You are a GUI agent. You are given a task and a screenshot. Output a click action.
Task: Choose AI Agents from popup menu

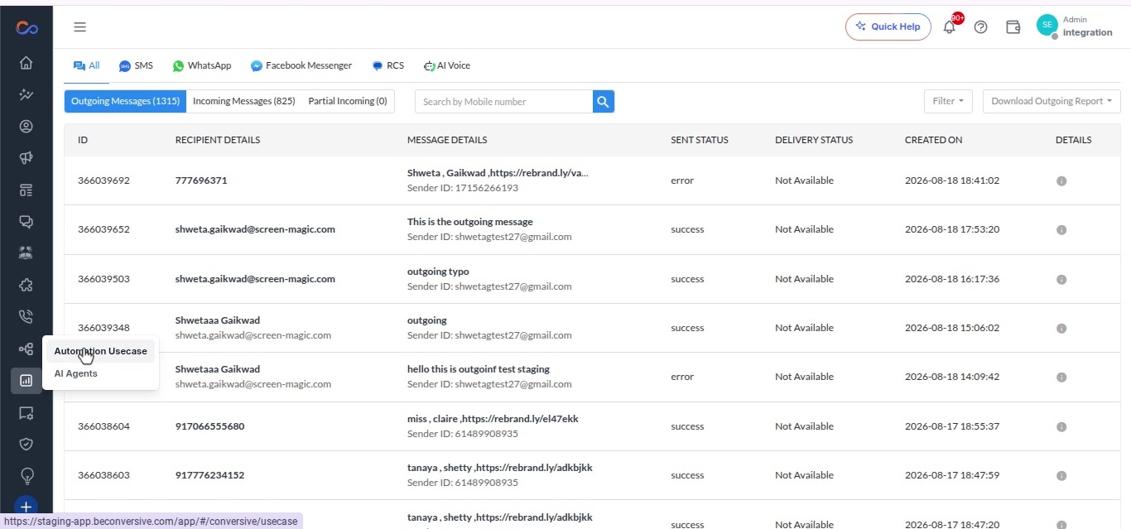pos(76,373)
